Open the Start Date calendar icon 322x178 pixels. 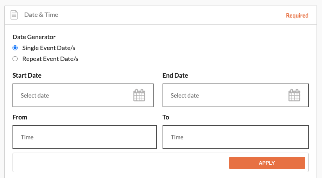point(139,95)
